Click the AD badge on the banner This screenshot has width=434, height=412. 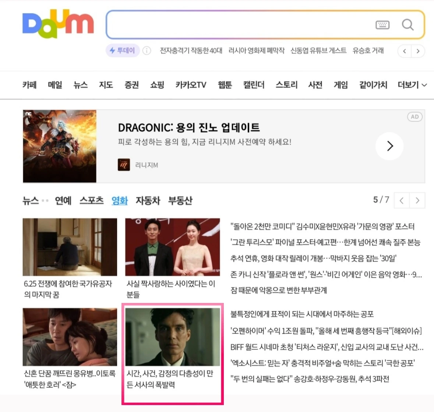(x=414, y=117)
